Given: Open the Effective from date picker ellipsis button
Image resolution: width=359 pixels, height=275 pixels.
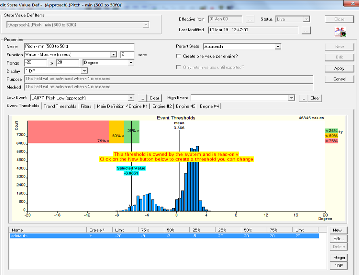Looking at the screenshot, I should coord(250,19).
